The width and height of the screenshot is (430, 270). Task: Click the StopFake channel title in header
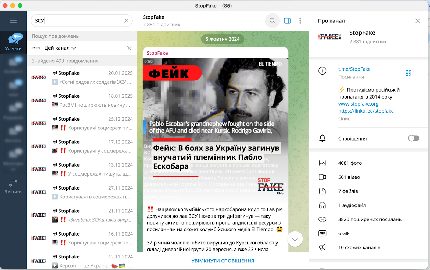153,17
